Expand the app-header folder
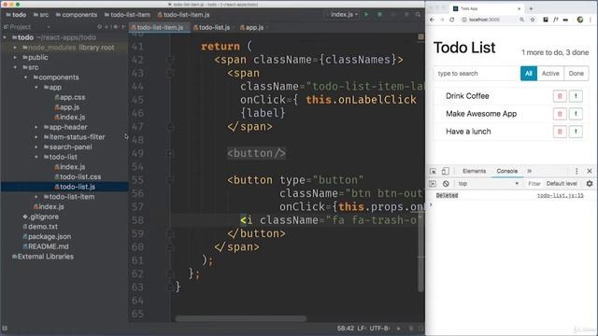 (x=36, y=127)
